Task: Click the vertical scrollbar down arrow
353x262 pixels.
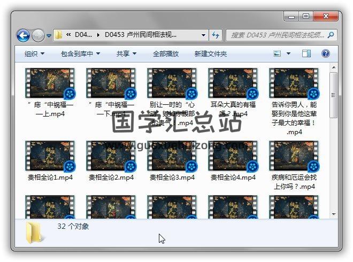Action: pyautogui.click(x=334, y=214)
